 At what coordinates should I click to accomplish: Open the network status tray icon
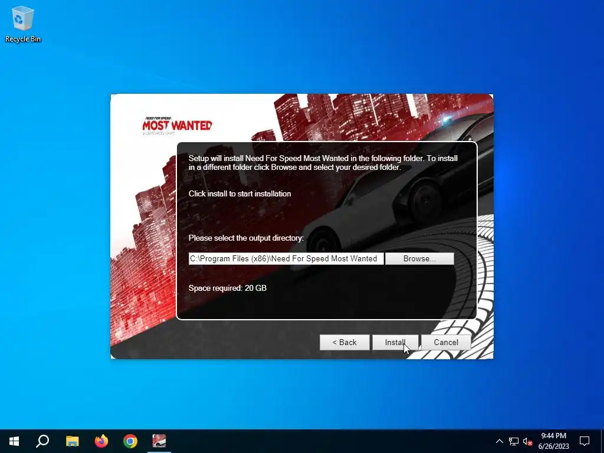[514, 441]
